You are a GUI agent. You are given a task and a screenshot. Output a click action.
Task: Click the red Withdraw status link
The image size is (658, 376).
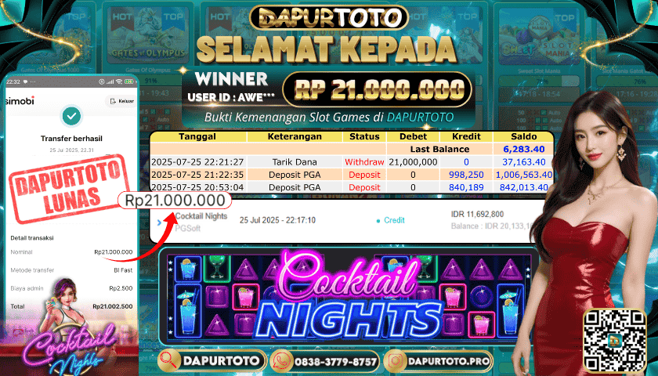[364, 162]
